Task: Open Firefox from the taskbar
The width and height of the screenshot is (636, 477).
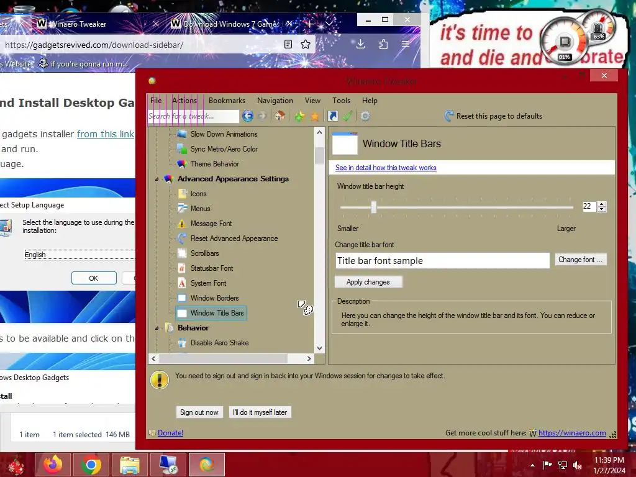Action: (x=53, y=465)
